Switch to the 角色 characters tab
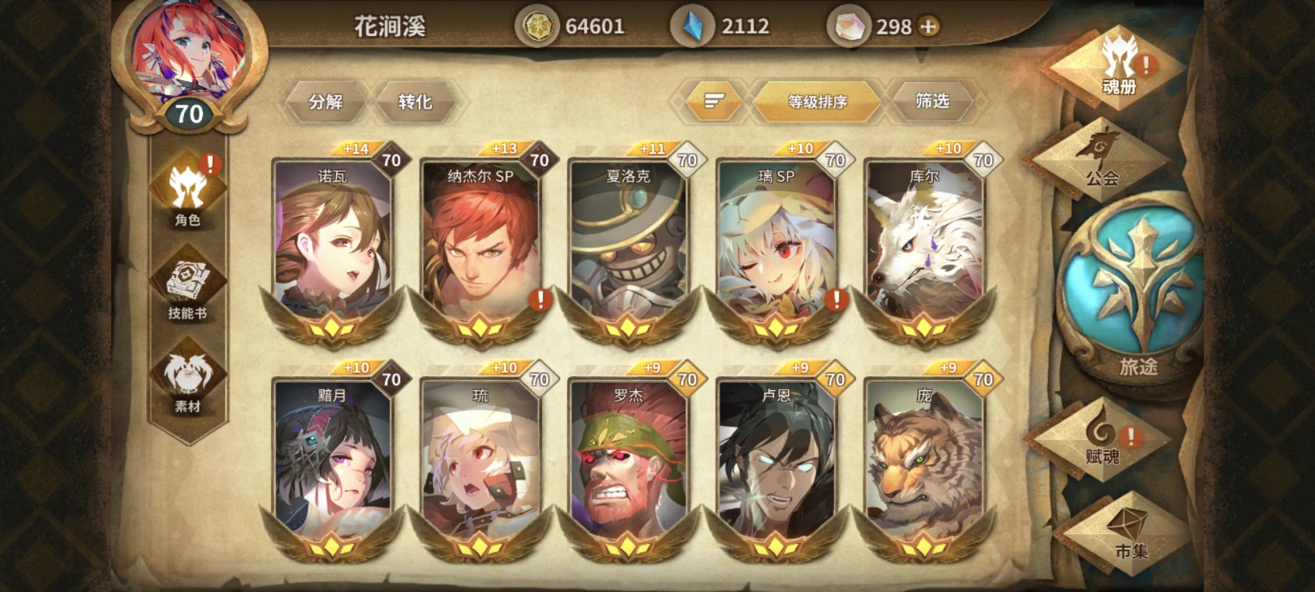This screenshot has height=592, width=1315. 188,192
